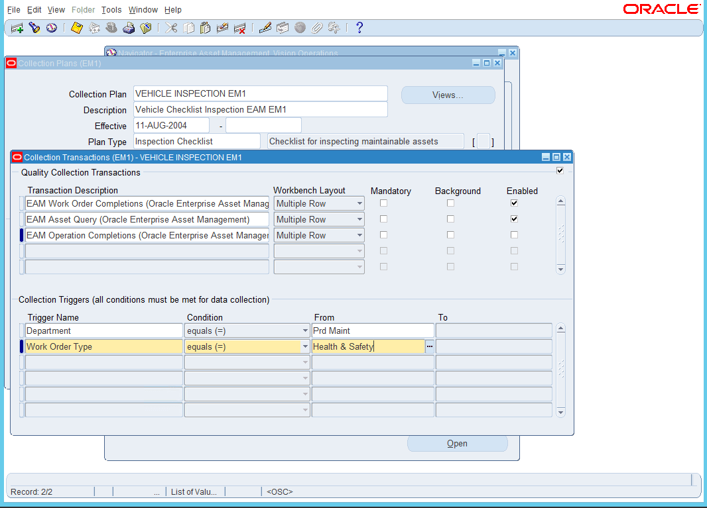Delete the record with the red X icon

[240, 27]
